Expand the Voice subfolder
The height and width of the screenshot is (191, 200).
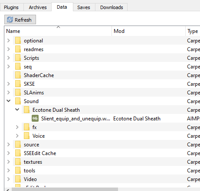tap(17, 136)
